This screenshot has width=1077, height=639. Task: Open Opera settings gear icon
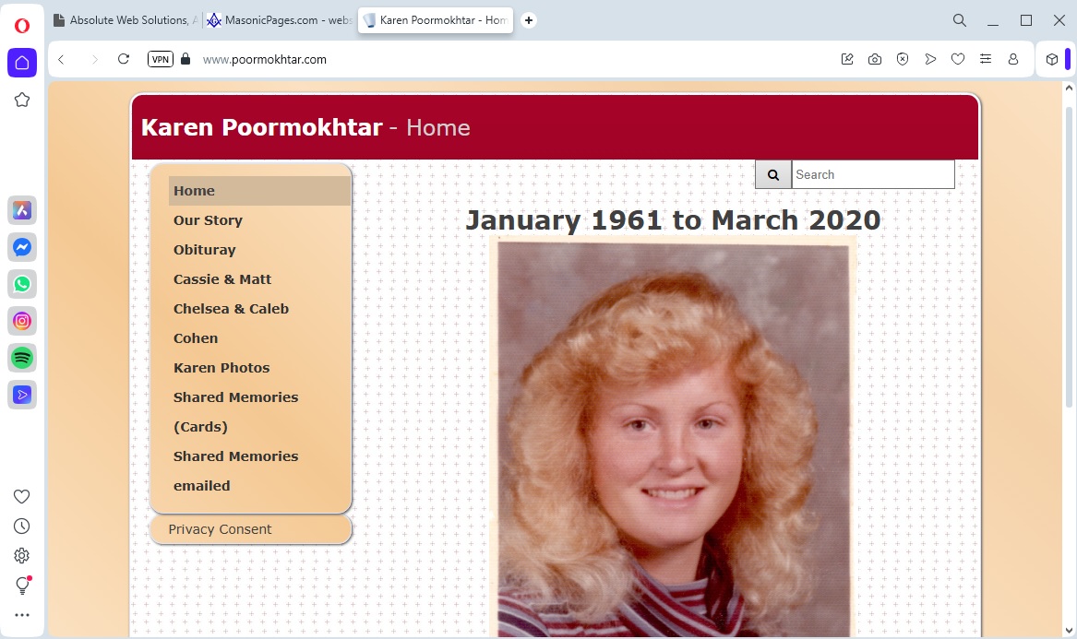pos(22,555)
